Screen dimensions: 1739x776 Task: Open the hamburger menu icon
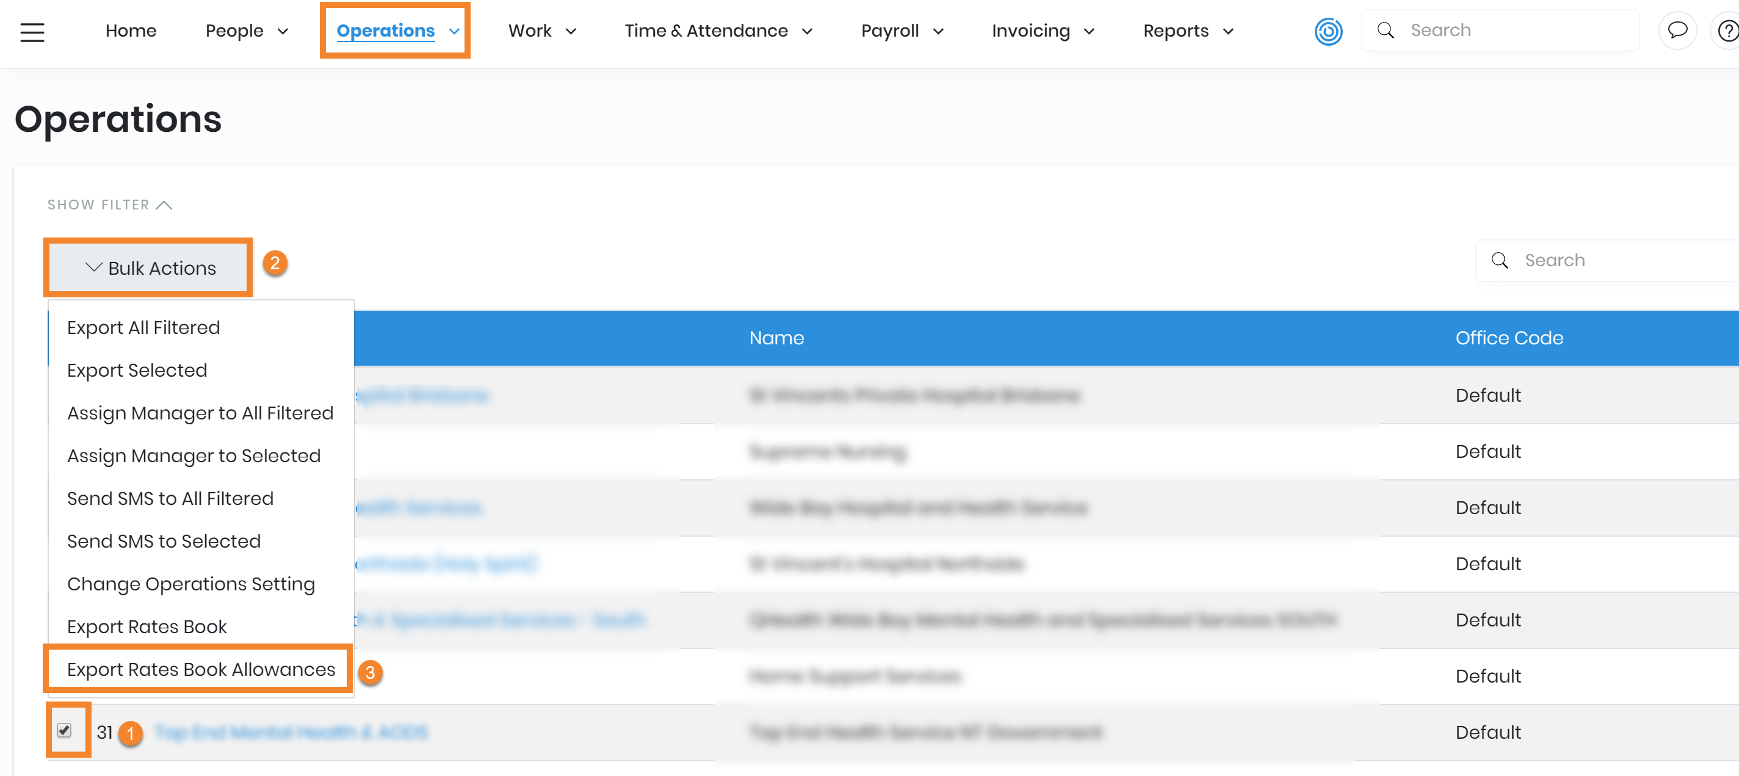click(x=32, y=32)
